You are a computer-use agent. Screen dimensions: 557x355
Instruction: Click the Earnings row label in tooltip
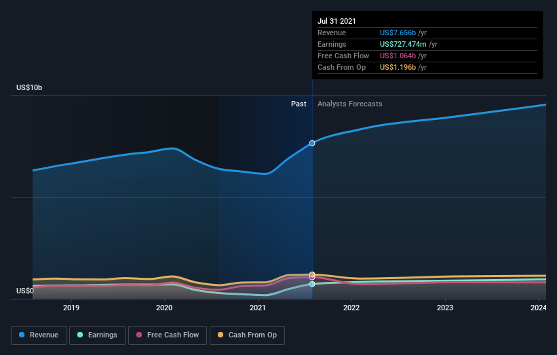coord(332,44)
